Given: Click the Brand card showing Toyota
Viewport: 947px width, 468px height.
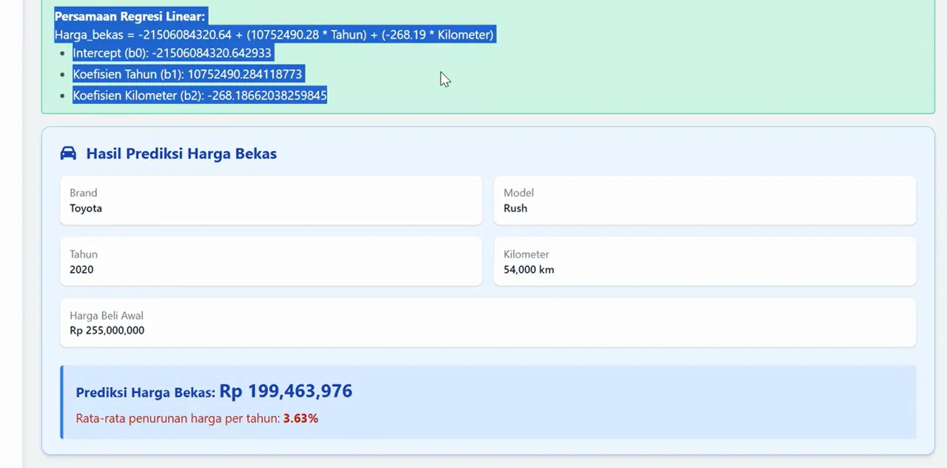Looking at the screenshot, I should tap(271, 201).
